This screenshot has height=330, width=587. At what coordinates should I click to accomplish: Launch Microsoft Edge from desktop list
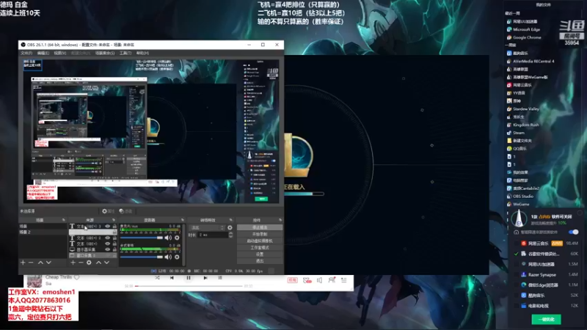coord(523,29)
